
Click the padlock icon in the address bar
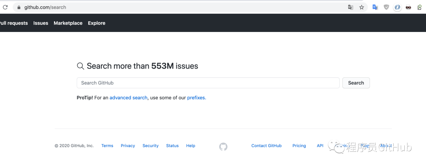[x=19, y=7]
